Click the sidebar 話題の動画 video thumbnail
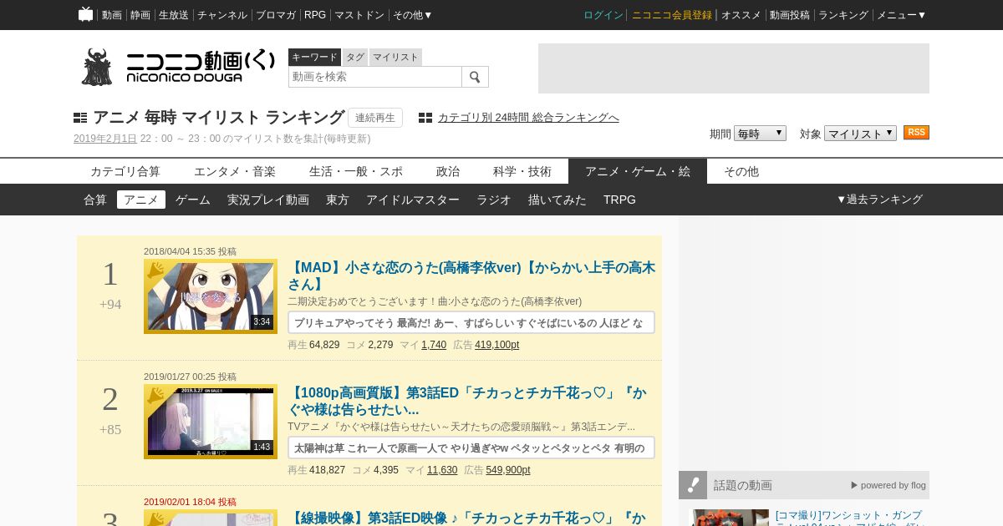This screenshot has width=1003, height=526. point(729,518)
